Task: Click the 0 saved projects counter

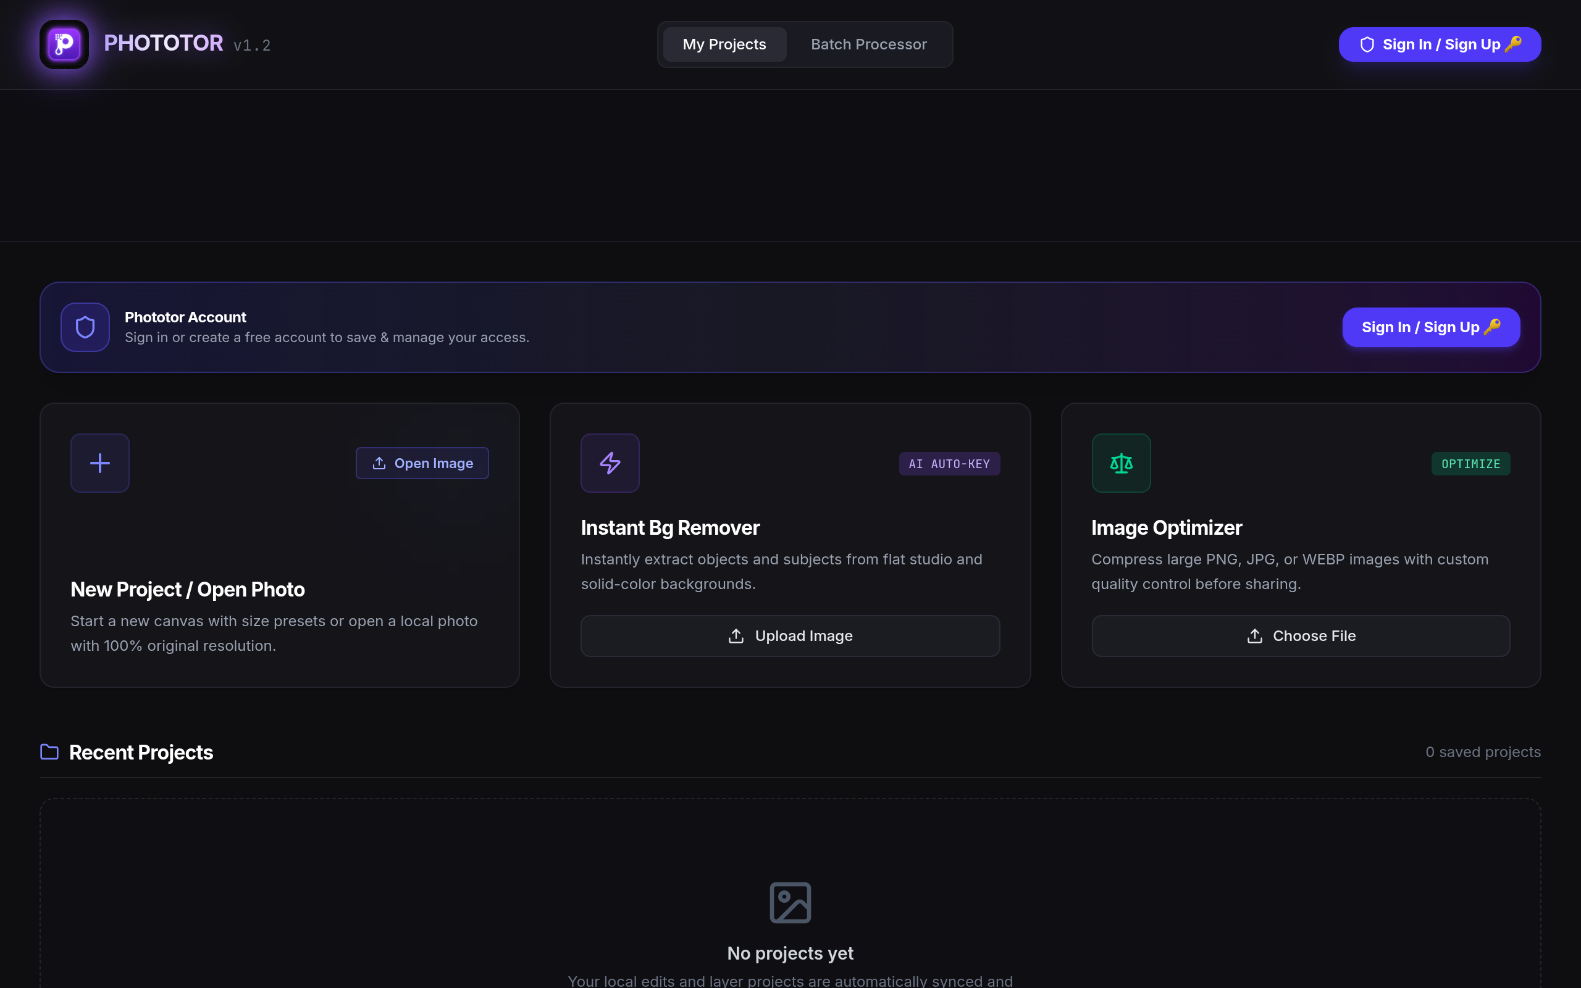Action: [x=1483, y=752]
